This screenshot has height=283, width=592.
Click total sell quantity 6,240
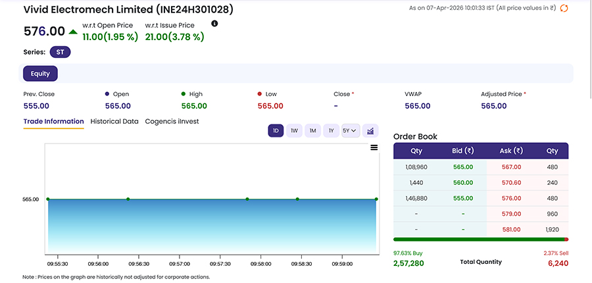pos(558,263)
